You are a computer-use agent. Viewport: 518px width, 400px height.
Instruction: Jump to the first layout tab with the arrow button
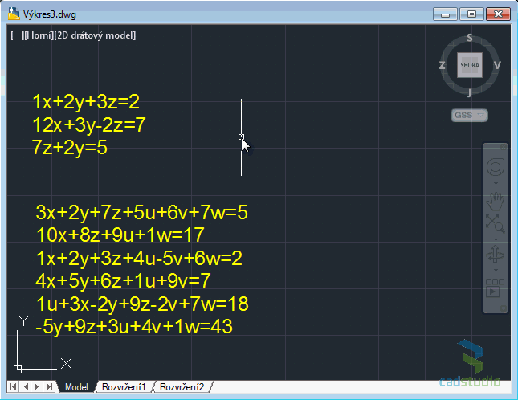13,386
